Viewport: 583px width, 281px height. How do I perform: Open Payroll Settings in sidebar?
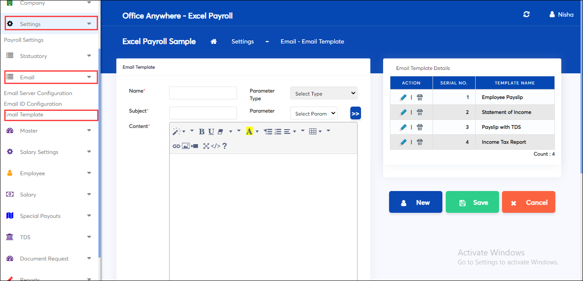point(24,40)
